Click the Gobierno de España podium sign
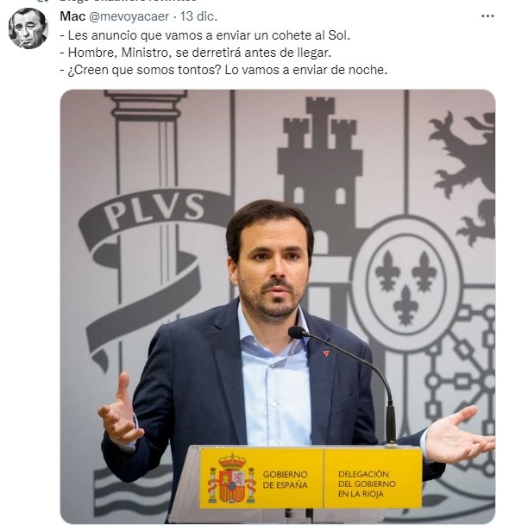This screenshot has width=509, height=531. (x=261, y=478)
